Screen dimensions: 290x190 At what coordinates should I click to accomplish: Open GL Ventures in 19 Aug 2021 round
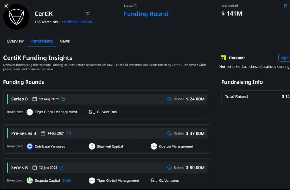107,112
